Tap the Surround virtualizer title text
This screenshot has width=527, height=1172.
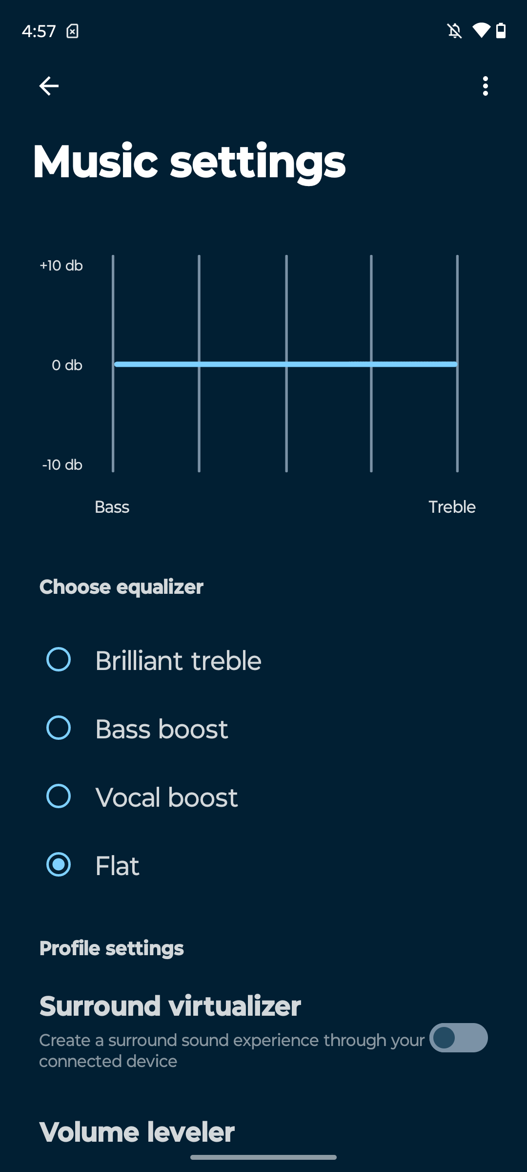170,1006
